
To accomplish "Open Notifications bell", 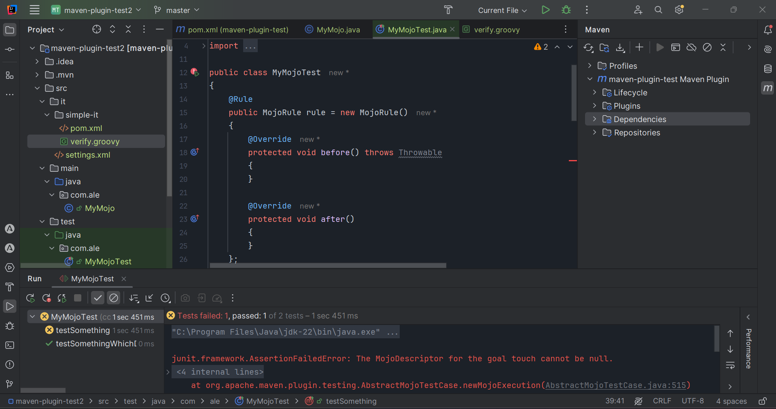I will [768, 30].
